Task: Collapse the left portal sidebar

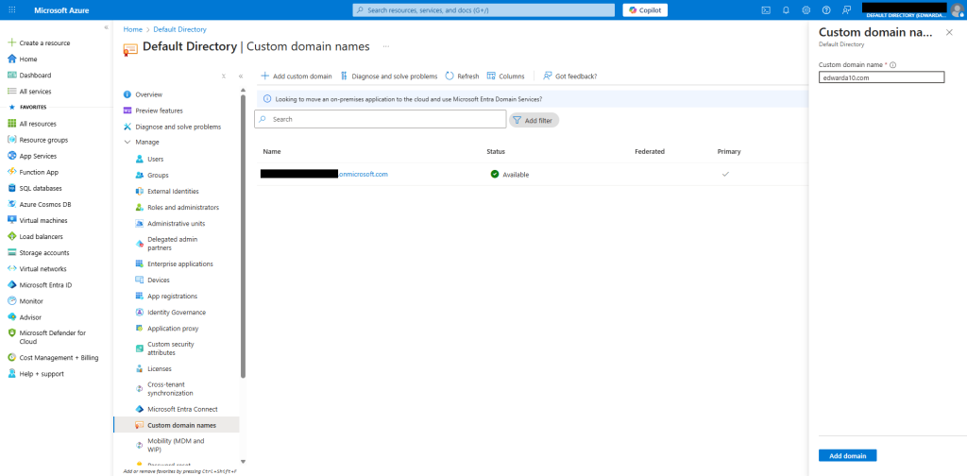Action: click(106, 27)
